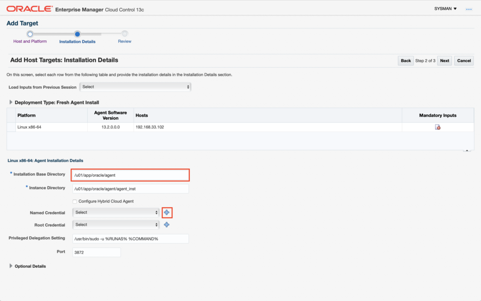Viewport: 481px width, 301px height.
Task: Click the Back button
Action: 405,61
